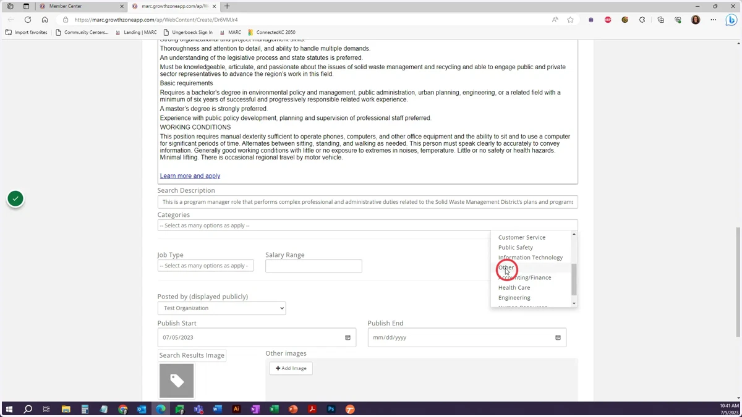Open a new browser tab

[227, 6]
